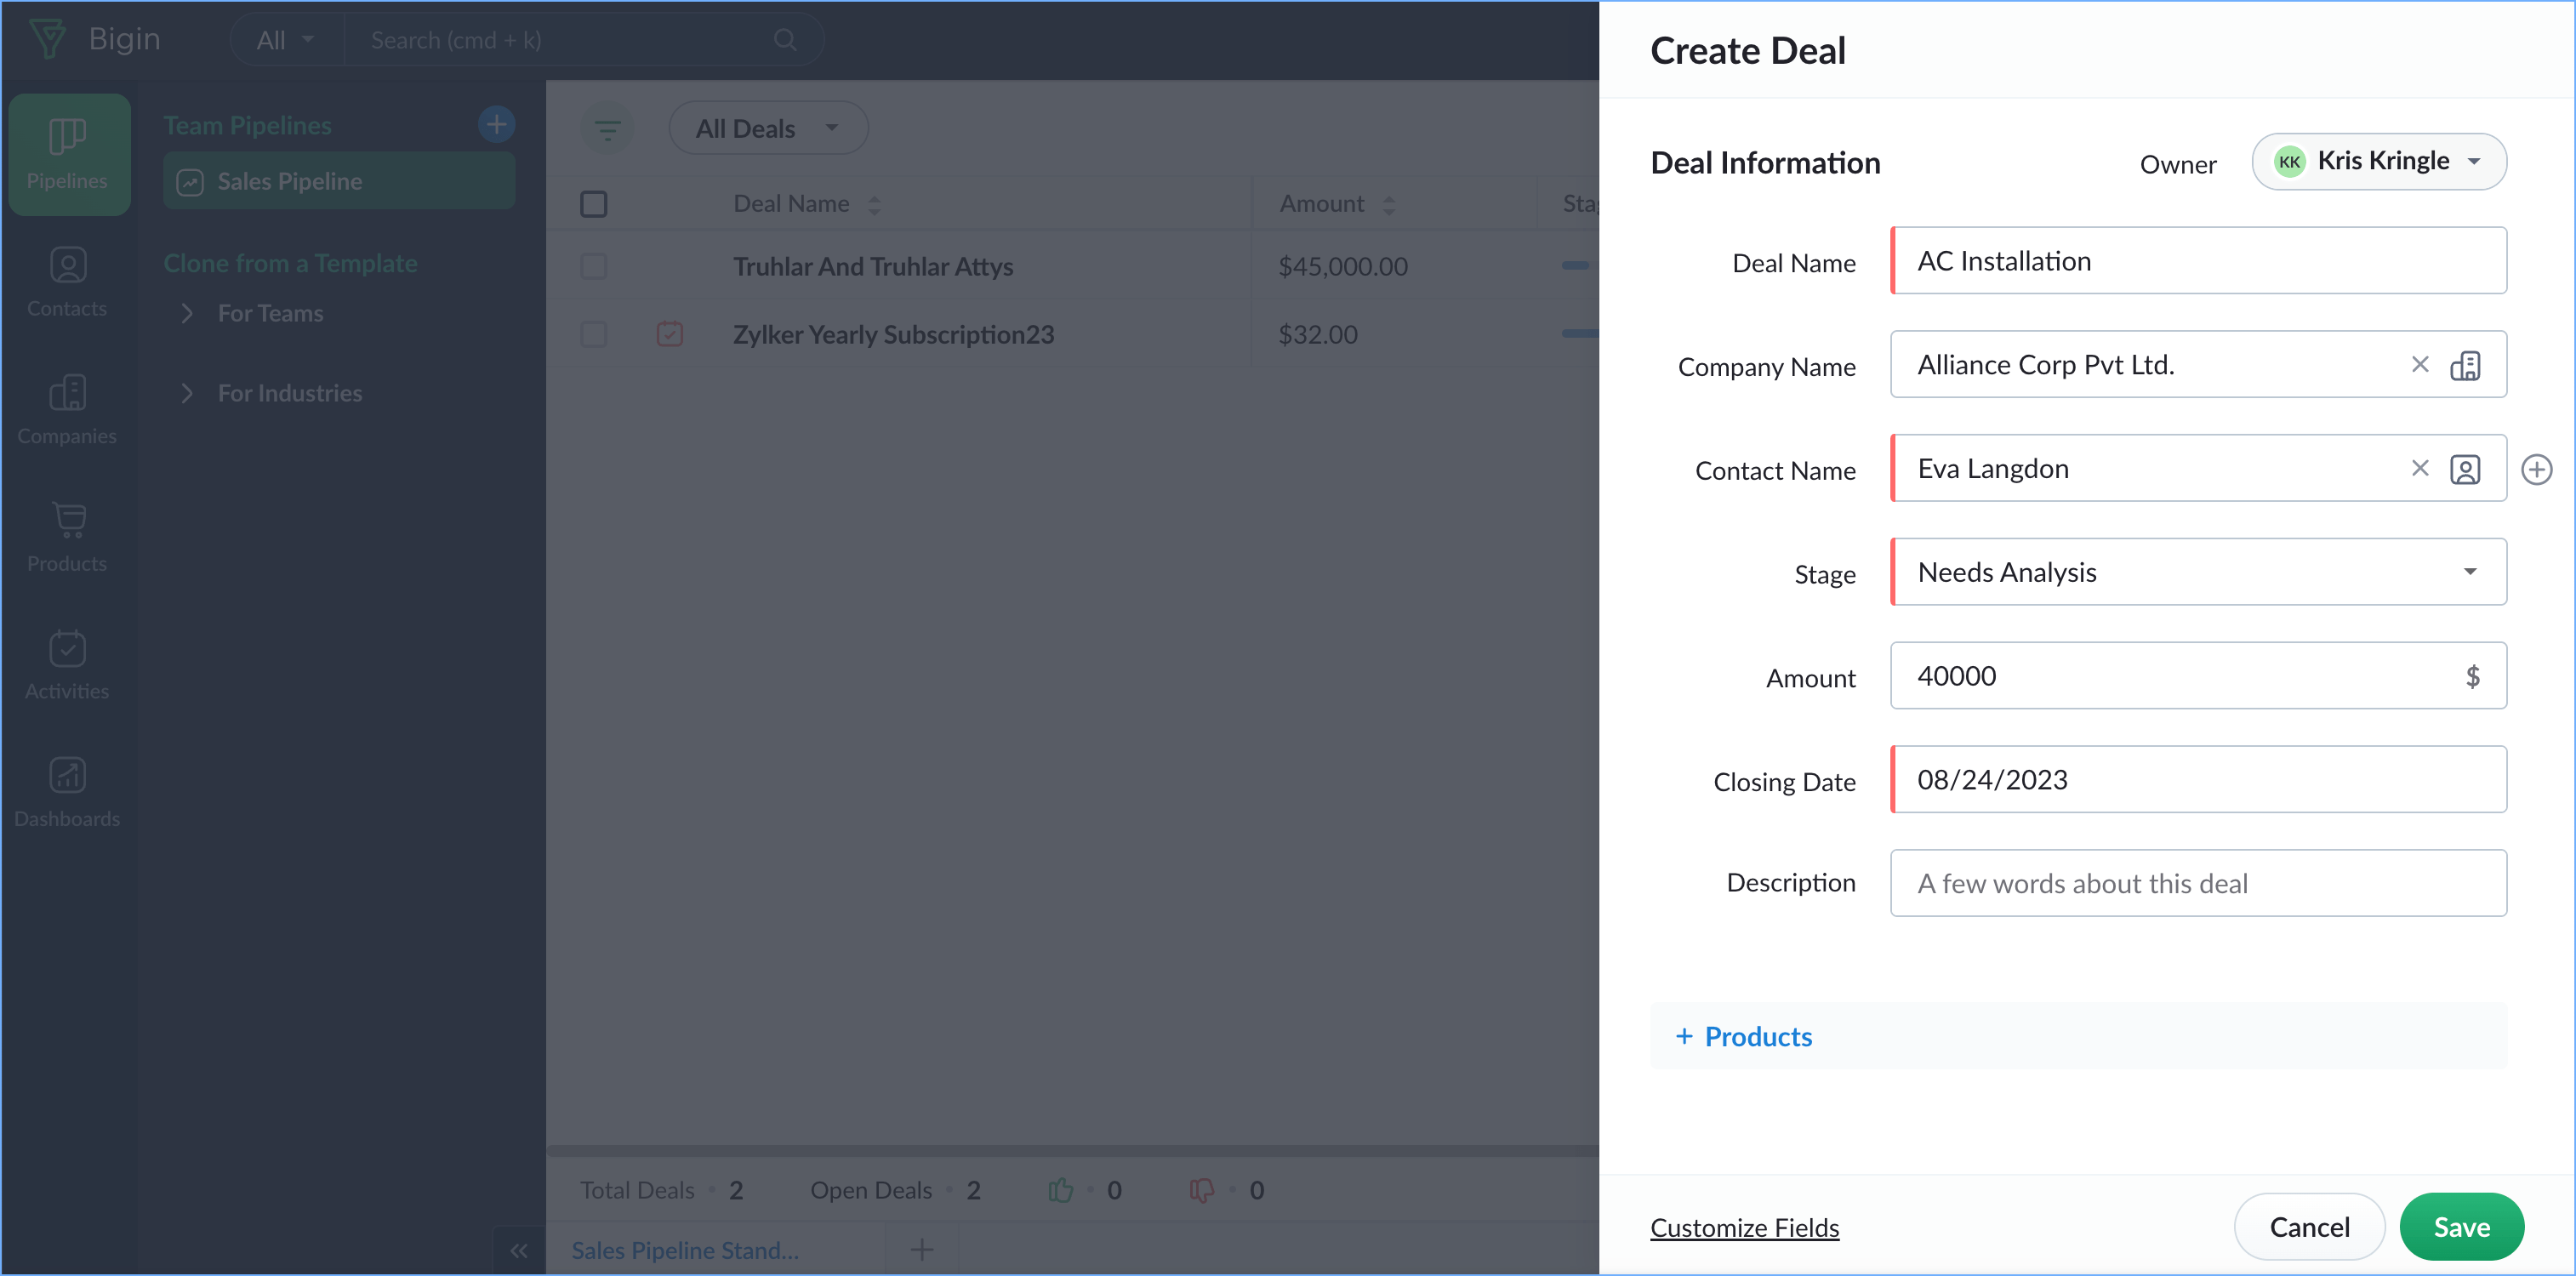The image size is (2576, 1276).
Task: Save the new deal
Action: coord(2461,1226)
